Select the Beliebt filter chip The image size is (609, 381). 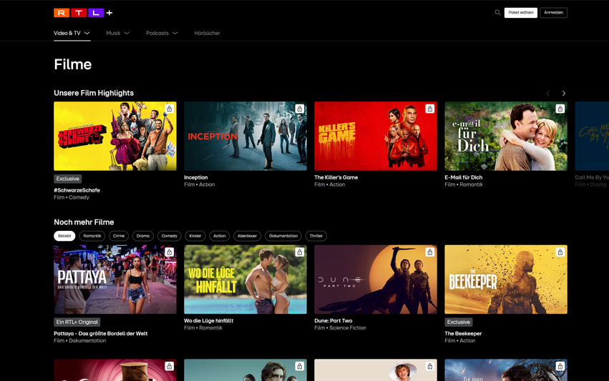pos(64,236)
